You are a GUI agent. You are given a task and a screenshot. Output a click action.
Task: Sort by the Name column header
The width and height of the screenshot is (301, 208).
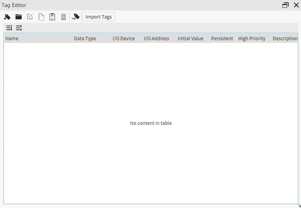[x=12, y=39]
